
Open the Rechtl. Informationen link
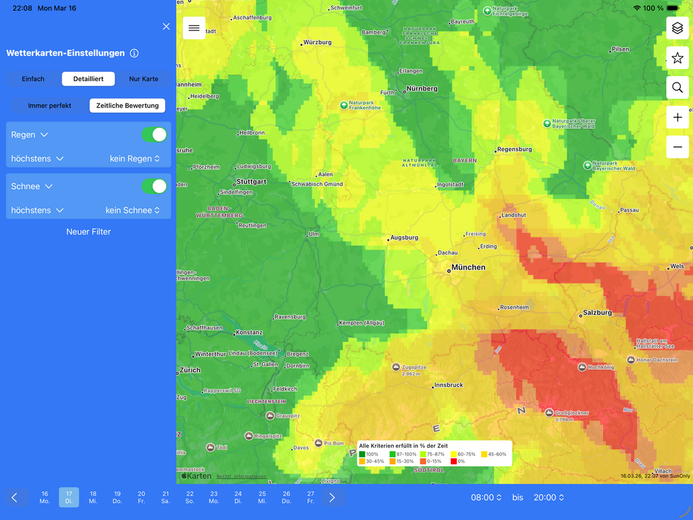point(241,477)
